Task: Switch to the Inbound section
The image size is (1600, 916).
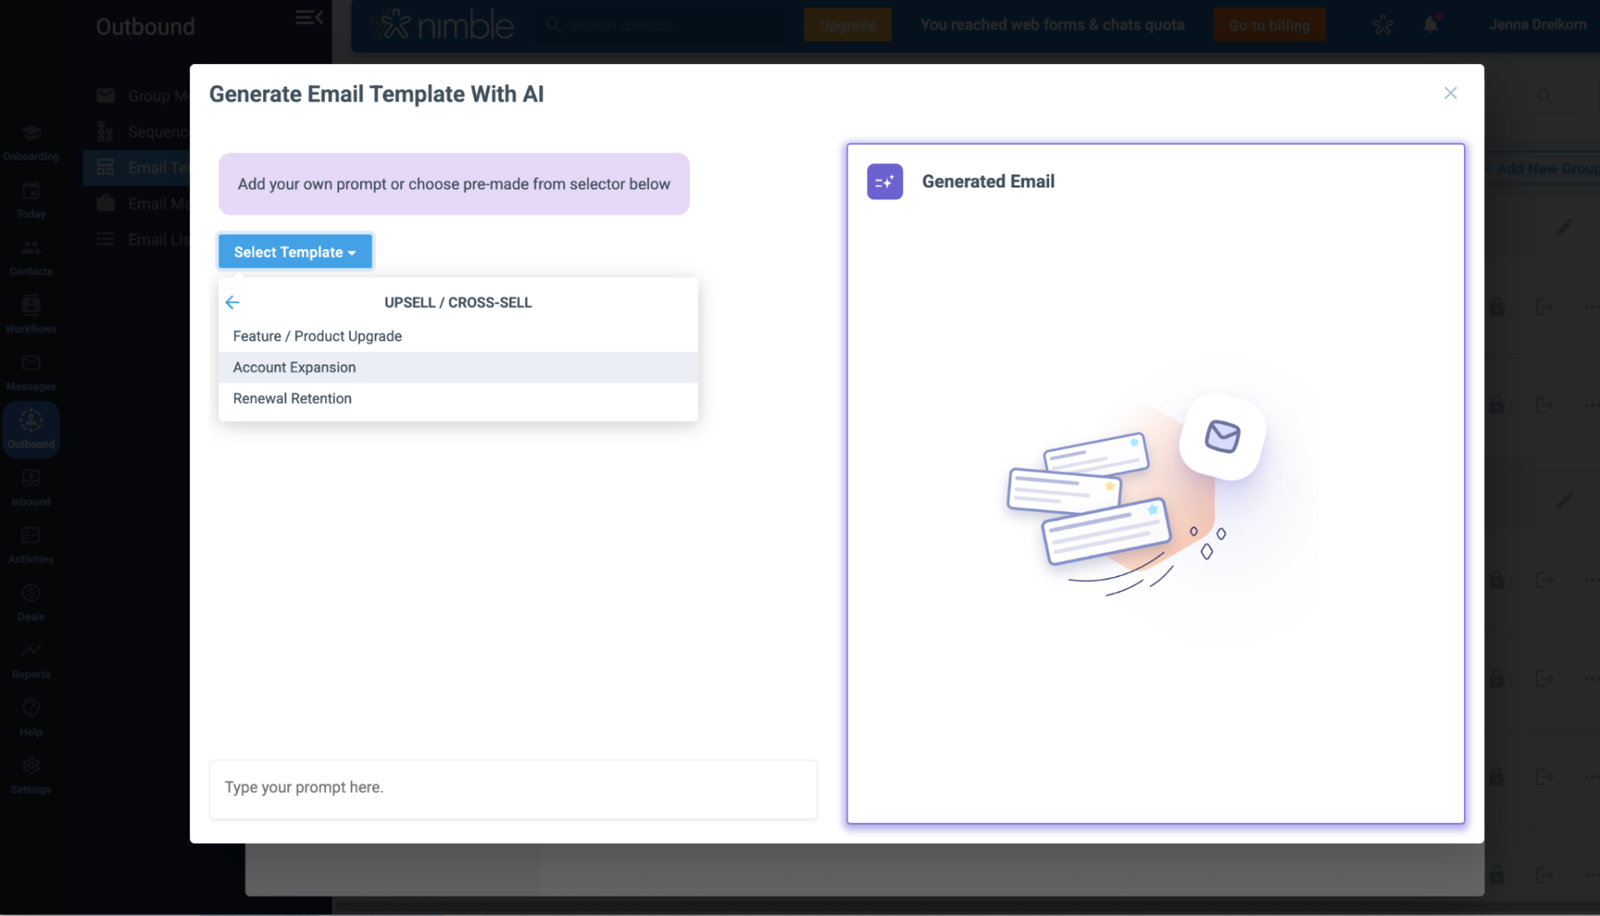Action: tap(31, 487)
